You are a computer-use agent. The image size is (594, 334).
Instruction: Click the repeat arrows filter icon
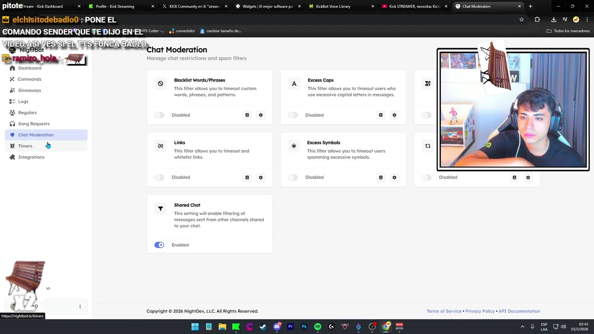[x=427, y=146]
